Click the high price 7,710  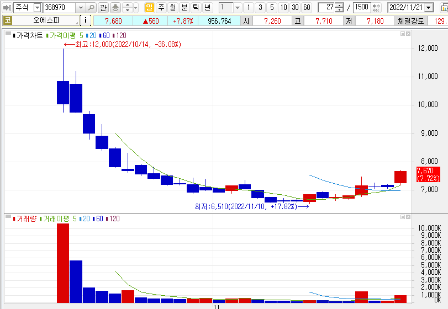pos(324,21)
